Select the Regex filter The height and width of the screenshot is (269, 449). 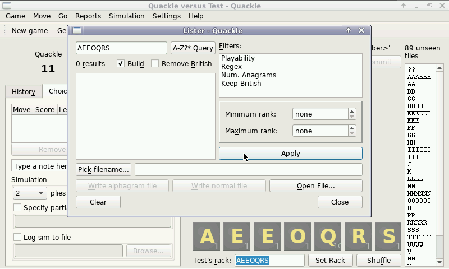point(231,67)
